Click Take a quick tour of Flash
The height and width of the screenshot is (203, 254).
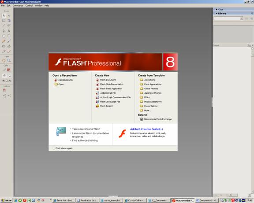(x=86, y=129)
